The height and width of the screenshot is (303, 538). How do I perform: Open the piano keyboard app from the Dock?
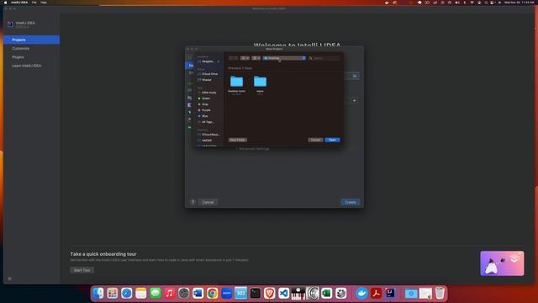click(298, 293)
